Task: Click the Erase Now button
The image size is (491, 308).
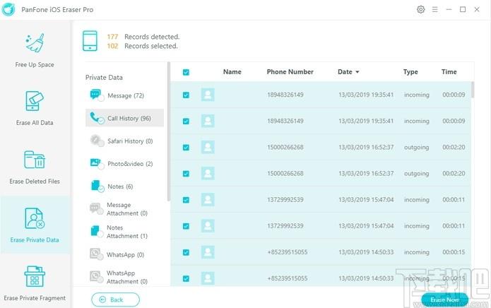Action: tap(444, 300)
